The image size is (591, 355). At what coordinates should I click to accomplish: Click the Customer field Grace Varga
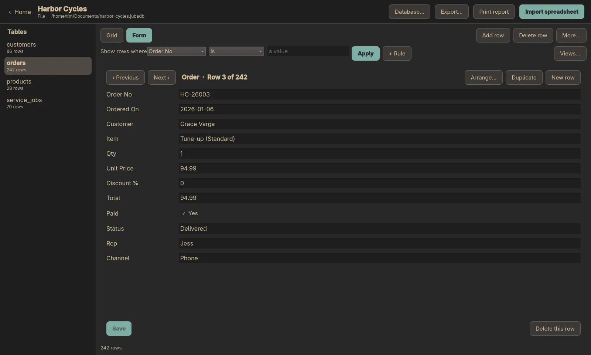380,124
